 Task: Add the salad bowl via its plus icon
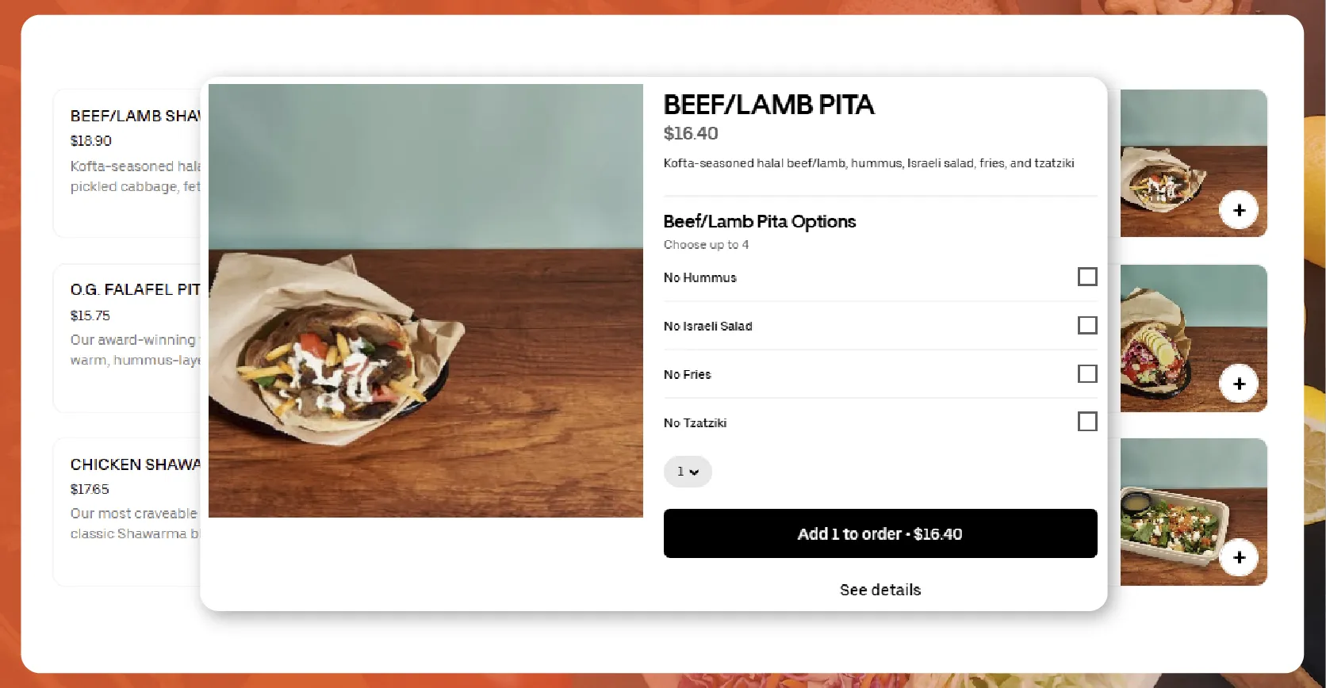point(1238,558)
